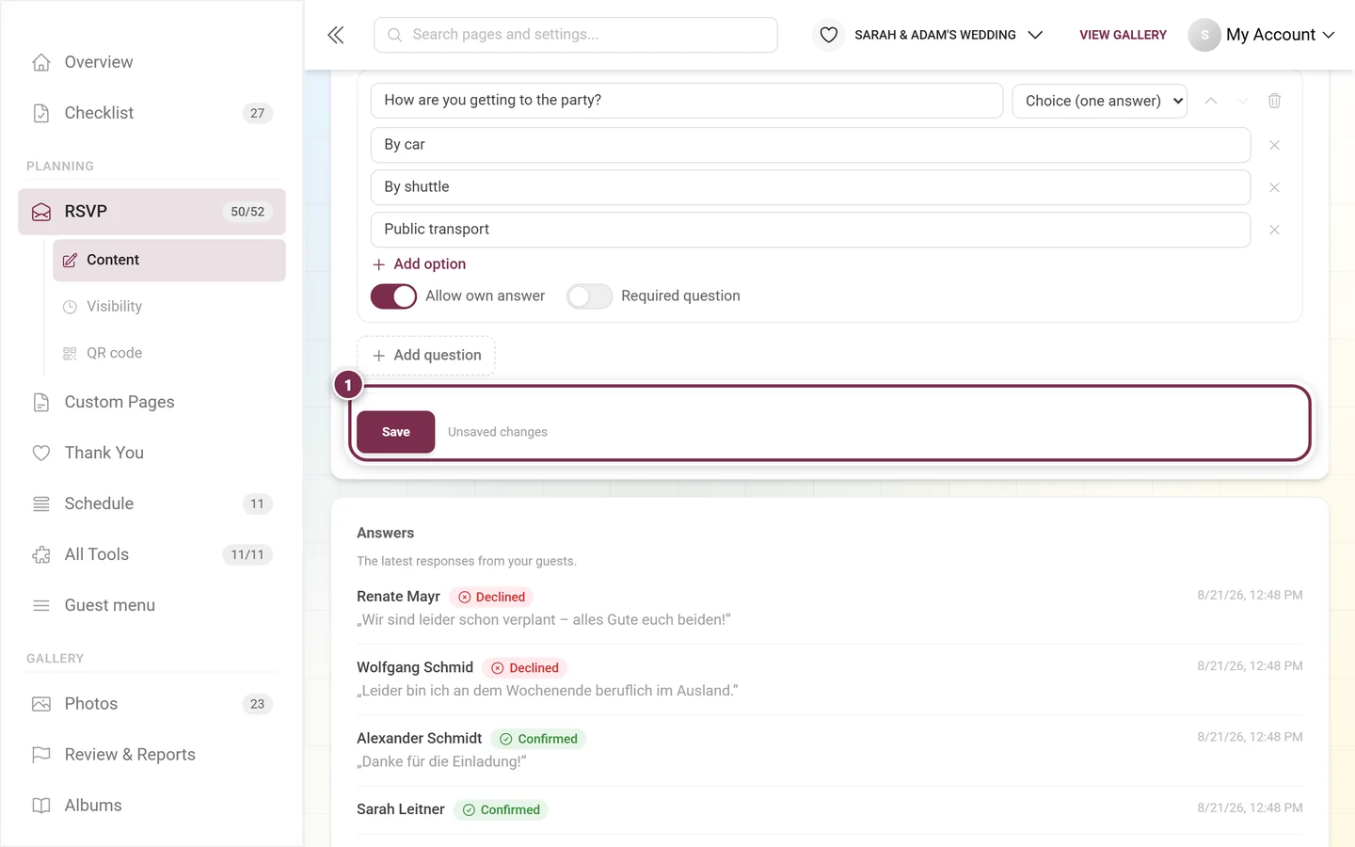Open Guest menu page
This screenshot has height=847, width=1355.
[152, 606]
